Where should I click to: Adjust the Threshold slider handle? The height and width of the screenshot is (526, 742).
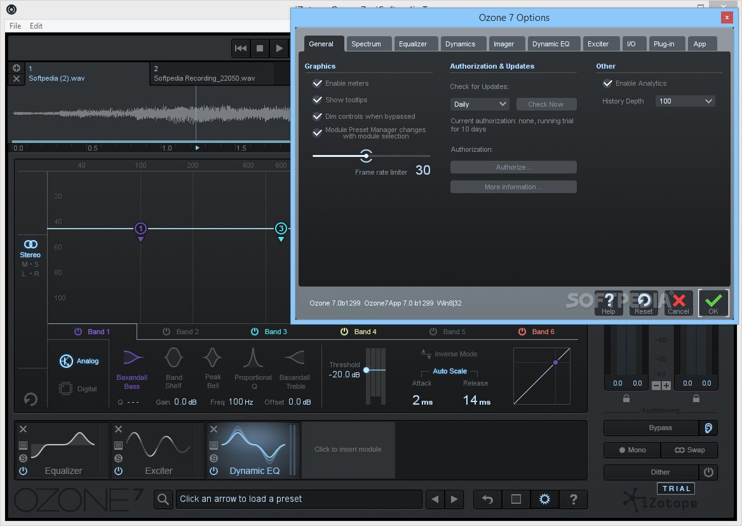[x=367, y=370]
